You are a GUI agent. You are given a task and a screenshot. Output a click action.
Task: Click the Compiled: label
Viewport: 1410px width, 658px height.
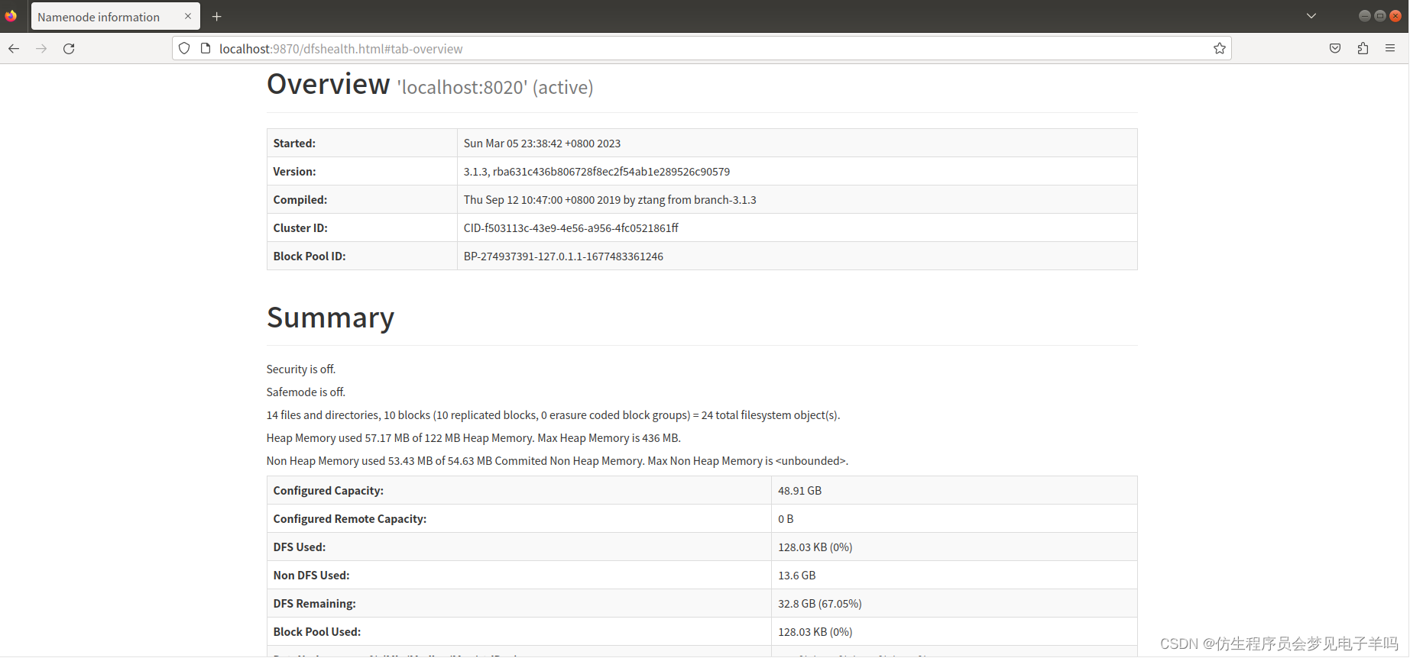[300, 200]
